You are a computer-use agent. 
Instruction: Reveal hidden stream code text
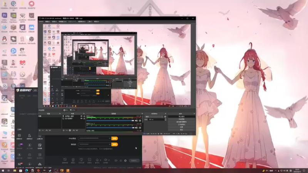tap(110, 145)
